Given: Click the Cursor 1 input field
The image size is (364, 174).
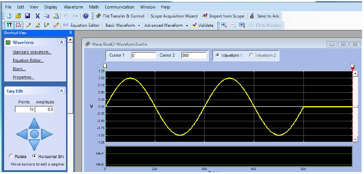Looking at the screenshot, I should (143, 55).
